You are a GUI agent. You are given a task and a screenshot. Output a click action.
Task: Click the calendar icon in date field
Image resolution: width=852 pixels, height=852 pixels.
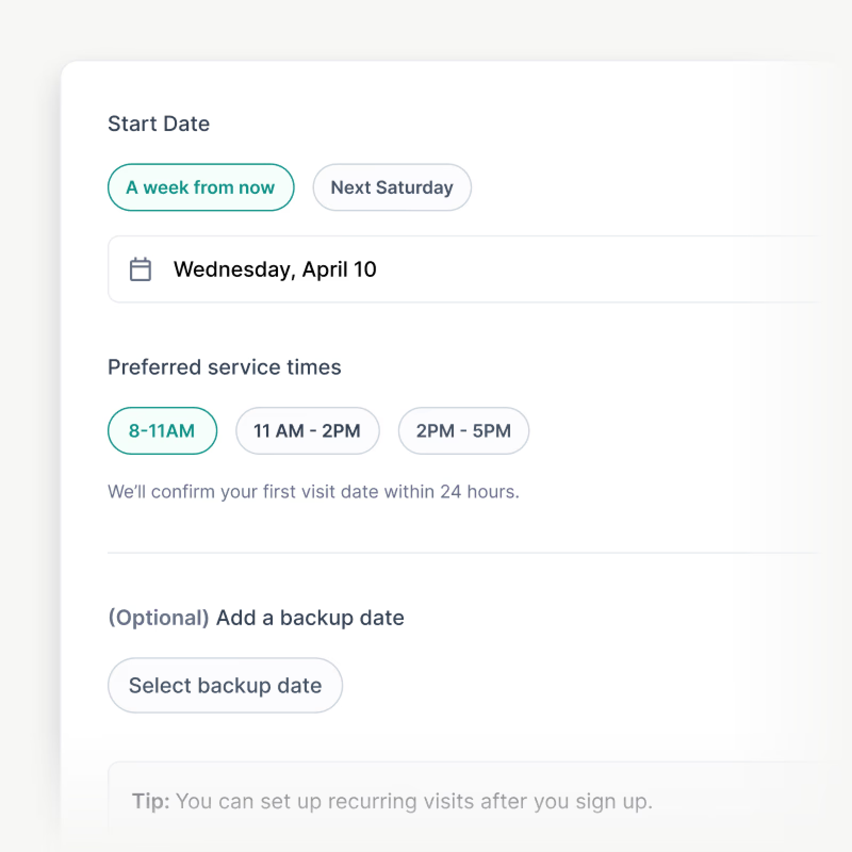141,269
